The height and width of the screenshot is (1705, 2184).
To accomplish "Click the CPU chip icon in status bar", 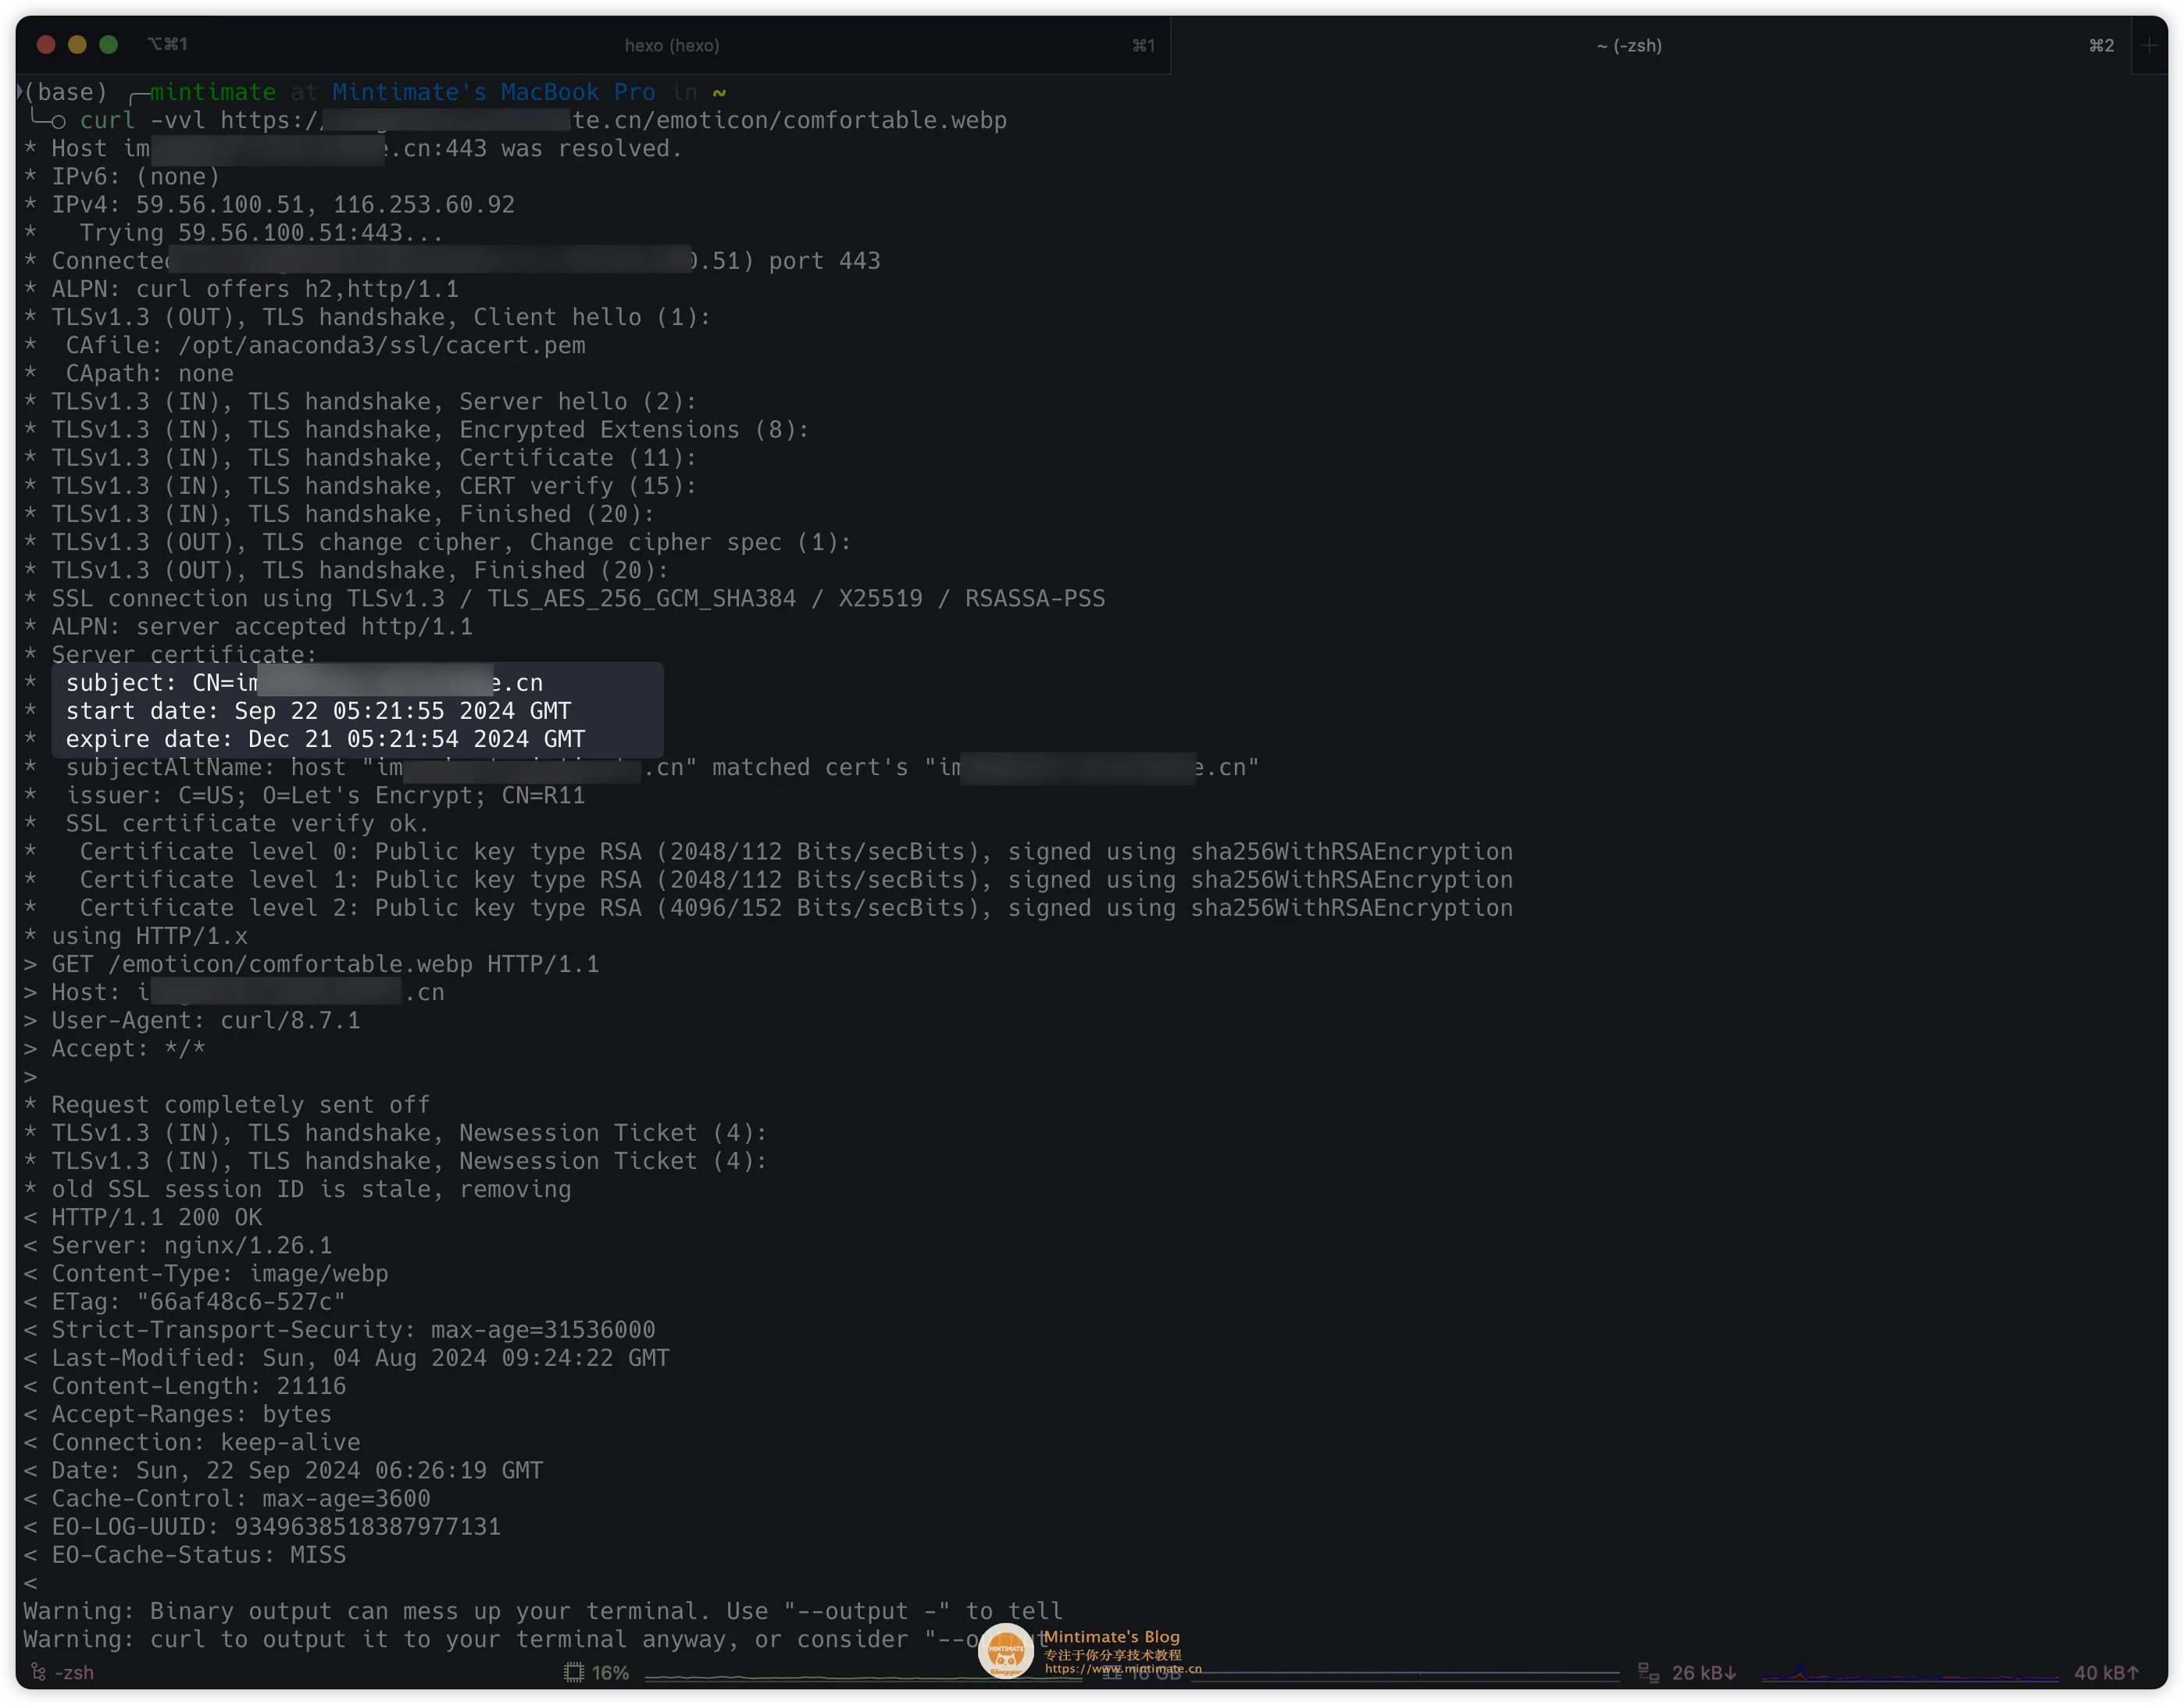I will (x=573, y=1672).
